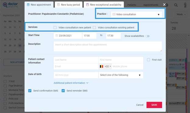190x113 pixels.
Task: Click Cancel in the dialog
Action: (140, 105)
